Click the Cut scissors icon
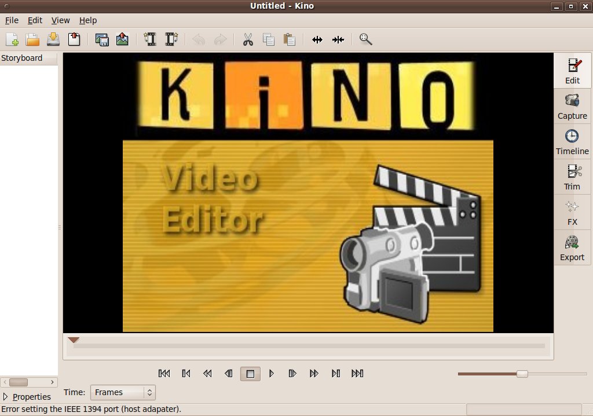The height and width of the screenshot is (416, 593). pyautogui.click(x=248, y=39)
